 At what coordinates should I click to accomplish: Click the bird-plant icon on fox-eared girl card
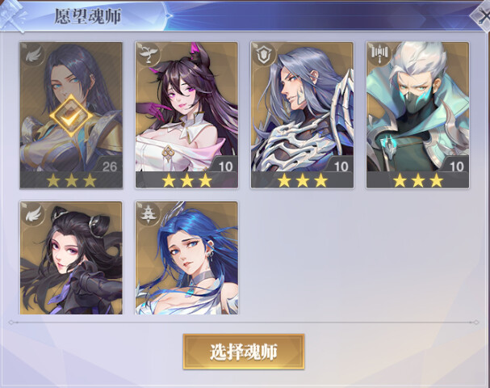149,54
